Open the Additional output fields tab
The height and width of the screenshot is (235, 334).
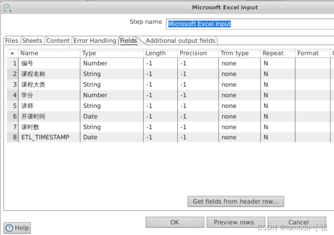point(180,41)
